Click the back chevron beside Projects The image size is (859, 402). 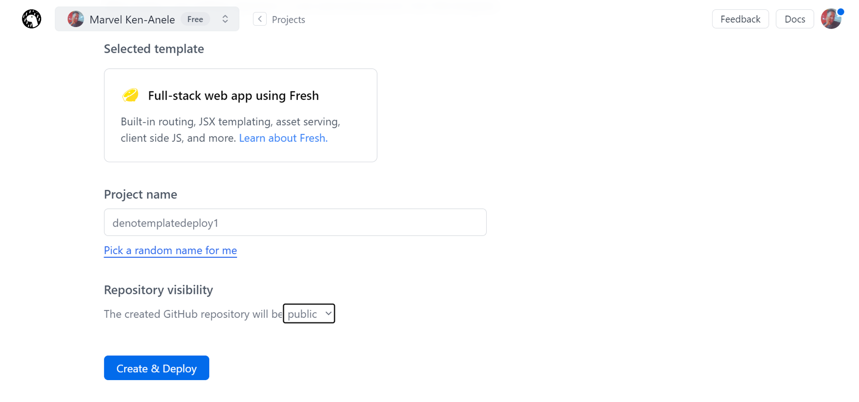coord(260,19)
